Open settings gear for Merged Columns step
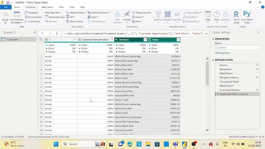This screenshot has width=265, height=149. click(x=257, y=77)
